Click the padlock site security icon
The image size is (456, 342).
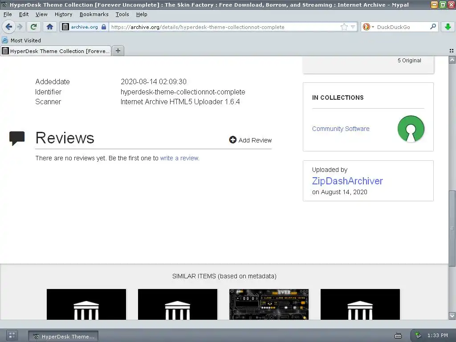pos(104,27)
